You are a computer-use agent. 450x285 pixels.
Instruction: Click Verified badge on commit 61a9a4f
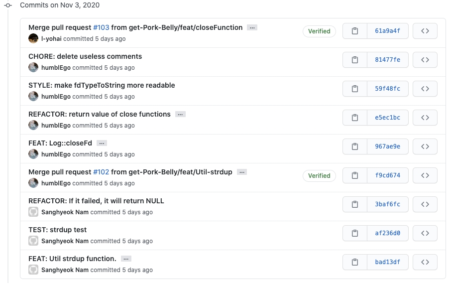(x=319, y=31)
